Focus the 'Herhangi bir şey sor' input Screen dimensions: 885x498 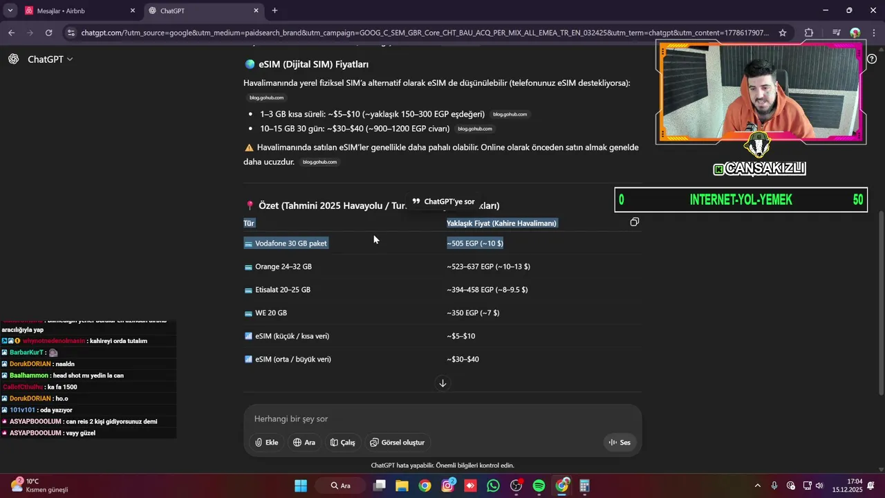click(442, 419)
